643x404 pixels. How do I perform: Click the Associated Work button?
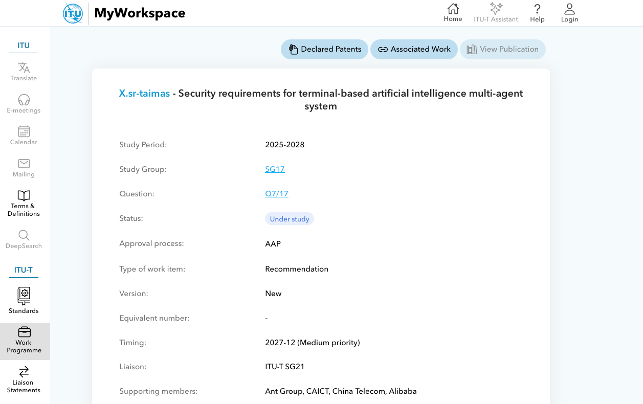[x=414, y=49]
